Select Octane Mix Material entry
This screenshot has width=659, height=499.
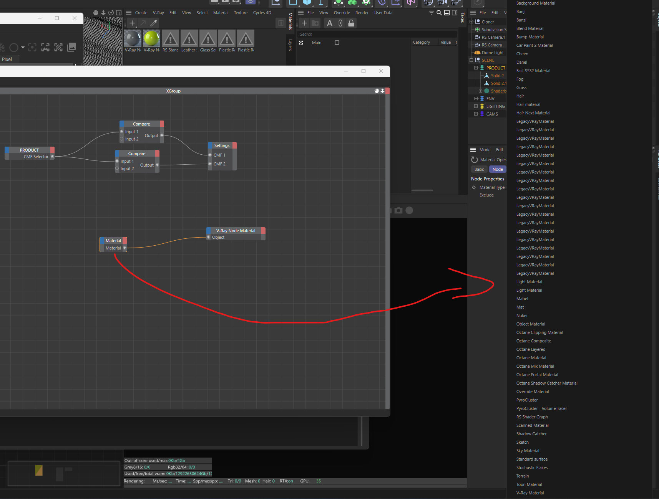point(535,366)
